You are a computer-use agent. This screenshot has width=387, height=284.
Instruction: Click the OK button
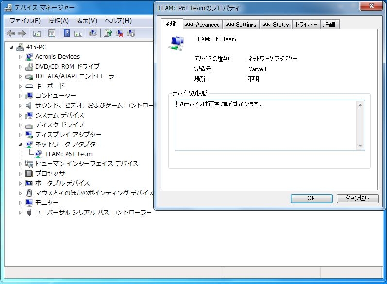tap(311, 198)
